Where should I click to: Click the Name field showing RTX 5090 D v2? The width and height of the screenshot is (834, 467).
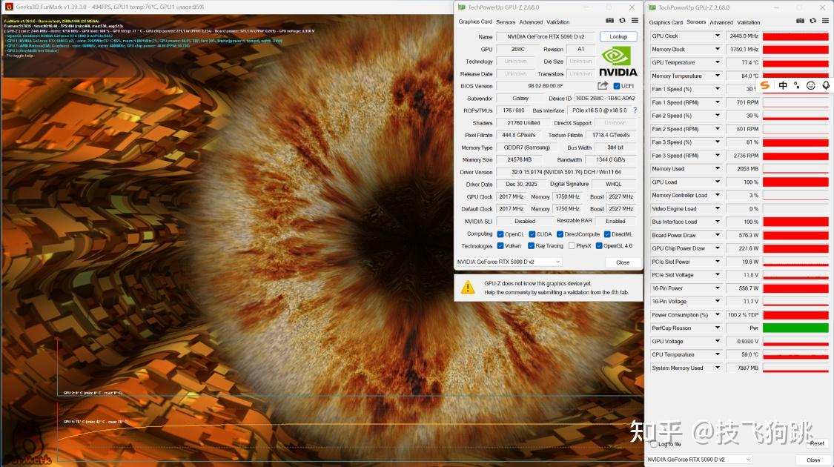(546, 37)
